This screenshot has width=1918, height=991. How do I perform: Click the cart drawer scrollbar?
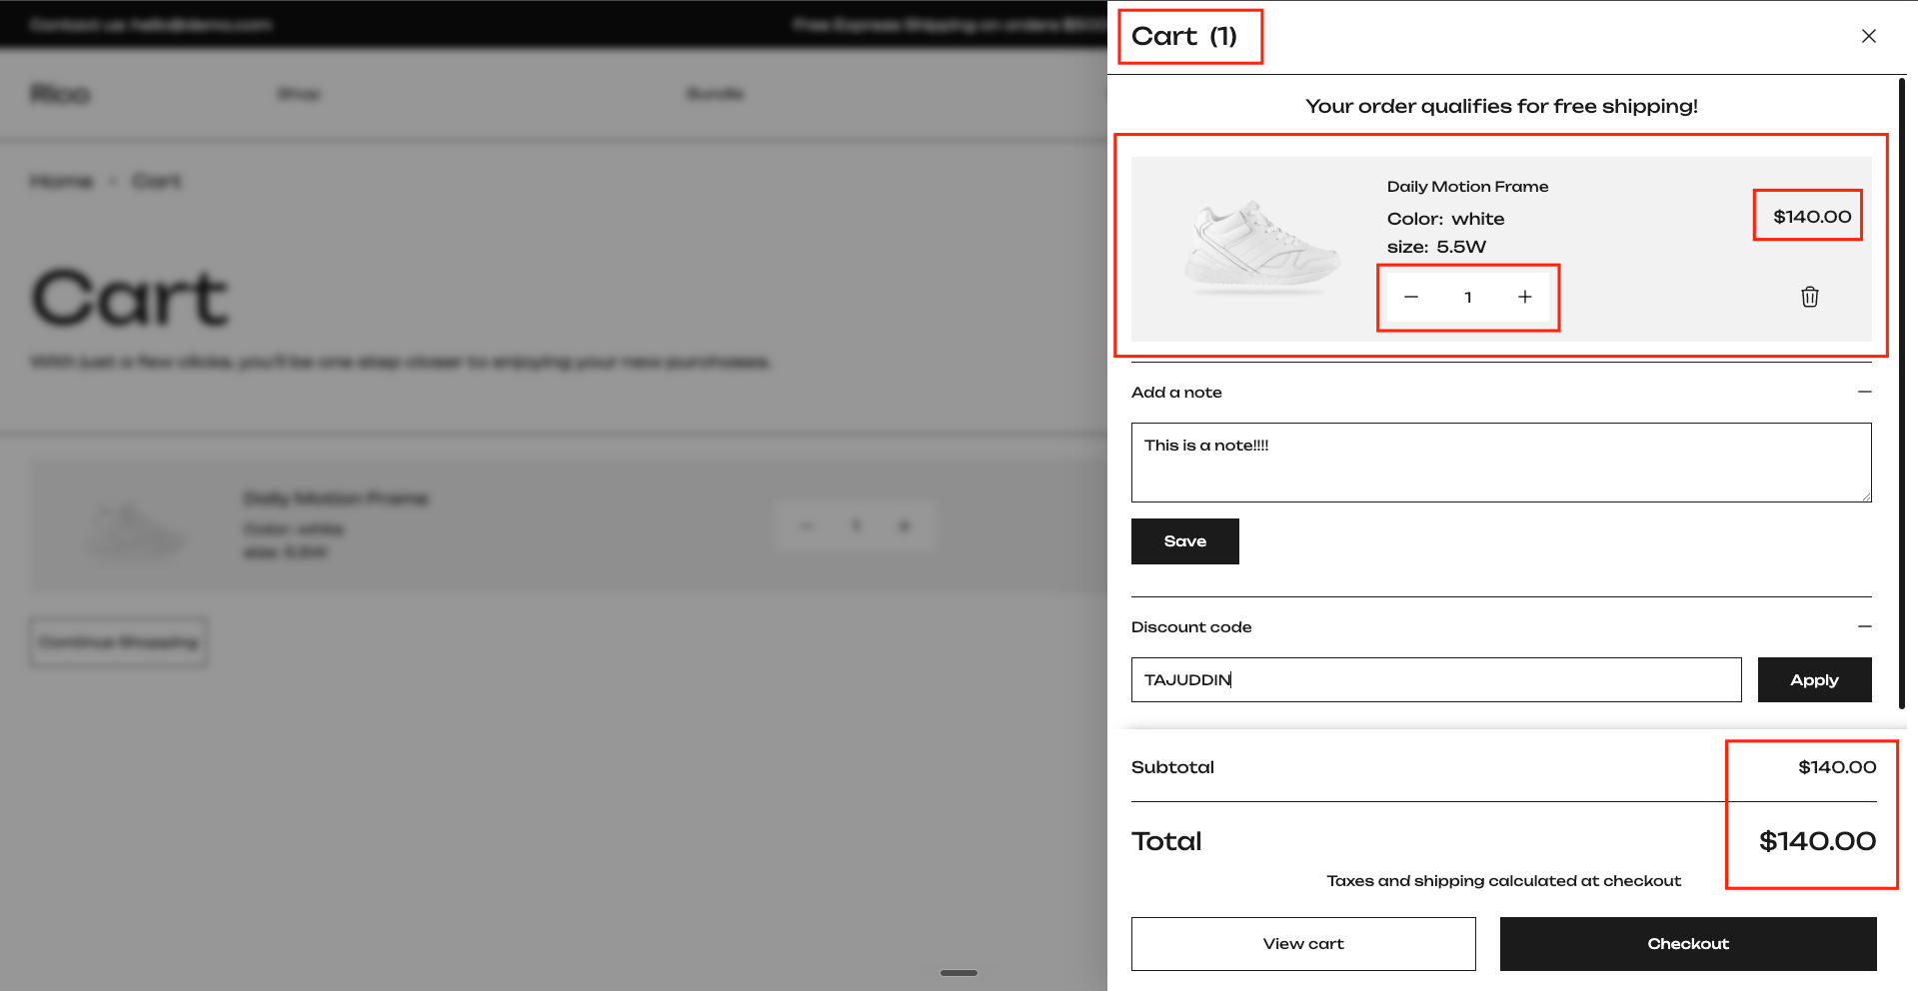pyautogui.click(x=1902, y=394)
